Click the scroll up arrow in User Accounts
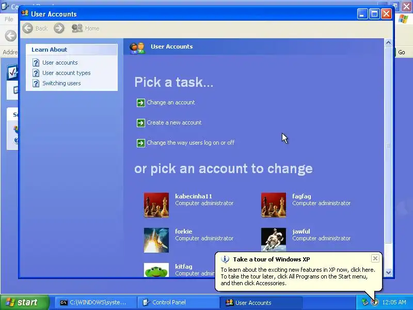Viewport: 413px width, 310px height. pos(388,42)
